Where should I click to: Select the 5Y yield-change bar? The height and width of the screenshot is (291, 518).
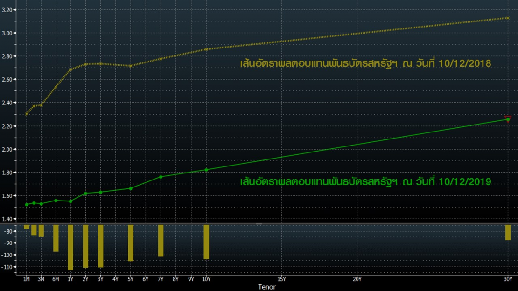pyautogui.click(x=131, y=242)
